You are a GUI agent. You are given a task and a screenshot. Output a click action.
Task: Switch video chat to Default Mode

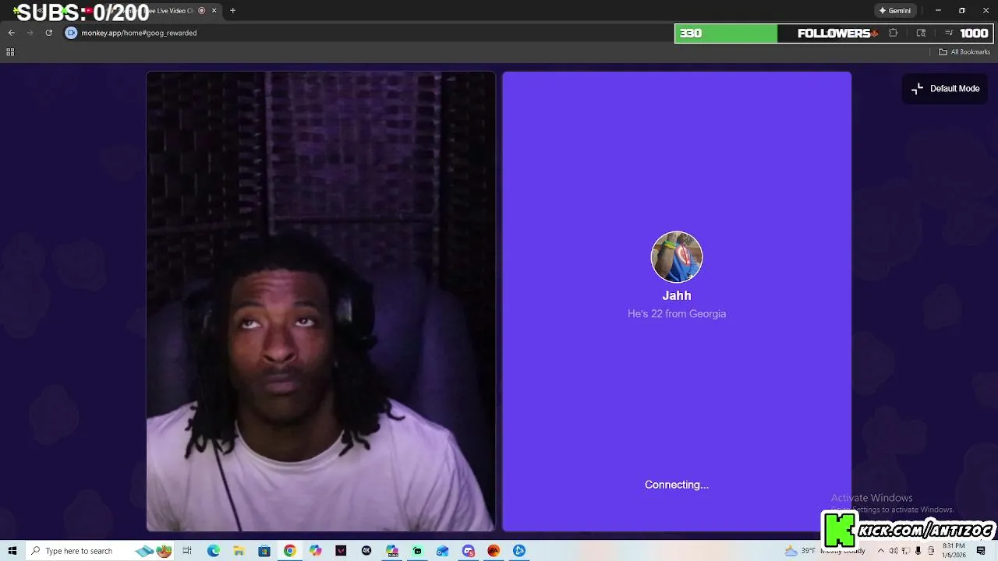click(945, 89)
